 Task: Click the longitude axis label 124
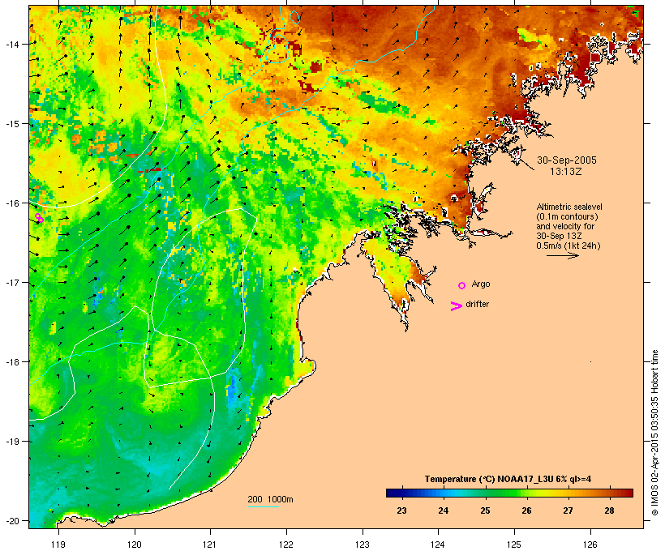click(x=438, y=545)
